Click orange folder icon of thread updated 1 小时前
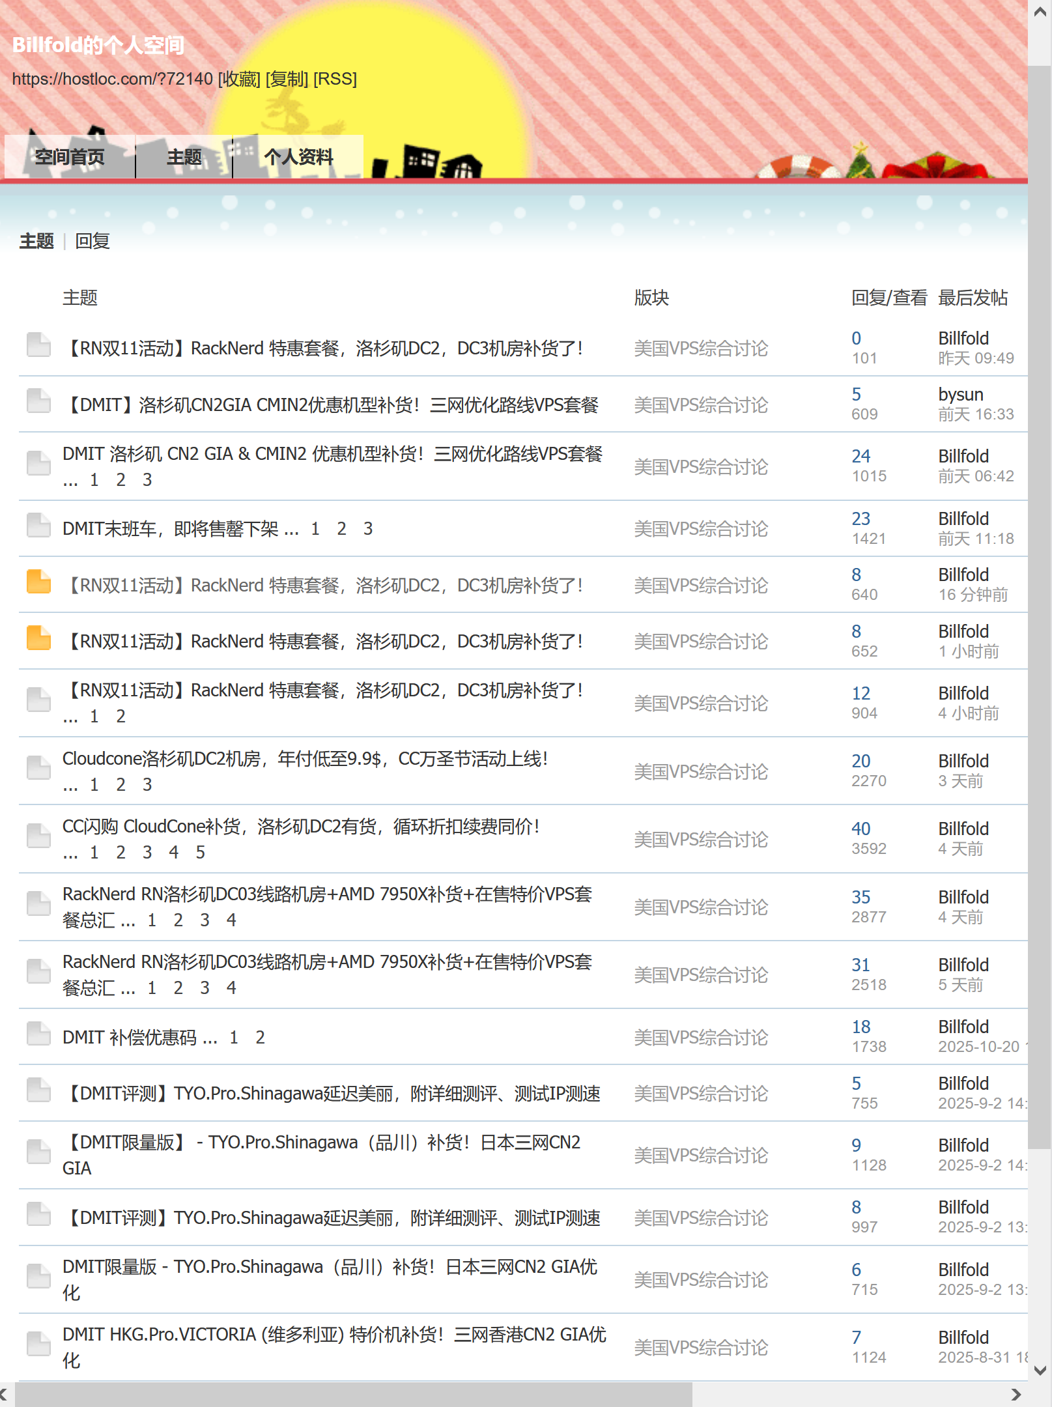Image resolution: width=1052 pixels, height=1407 pixels. coord(38,638)
